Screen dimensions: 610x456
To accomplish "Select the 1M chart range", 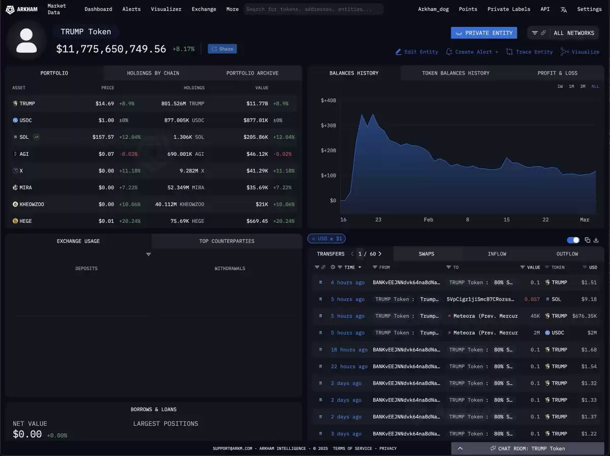I will (x=571, y=86).
